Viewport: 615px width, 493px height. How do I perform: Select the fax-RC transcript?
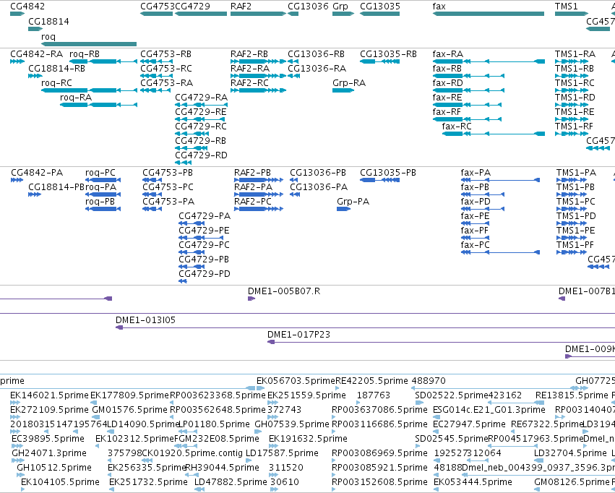tap(494, 134)
